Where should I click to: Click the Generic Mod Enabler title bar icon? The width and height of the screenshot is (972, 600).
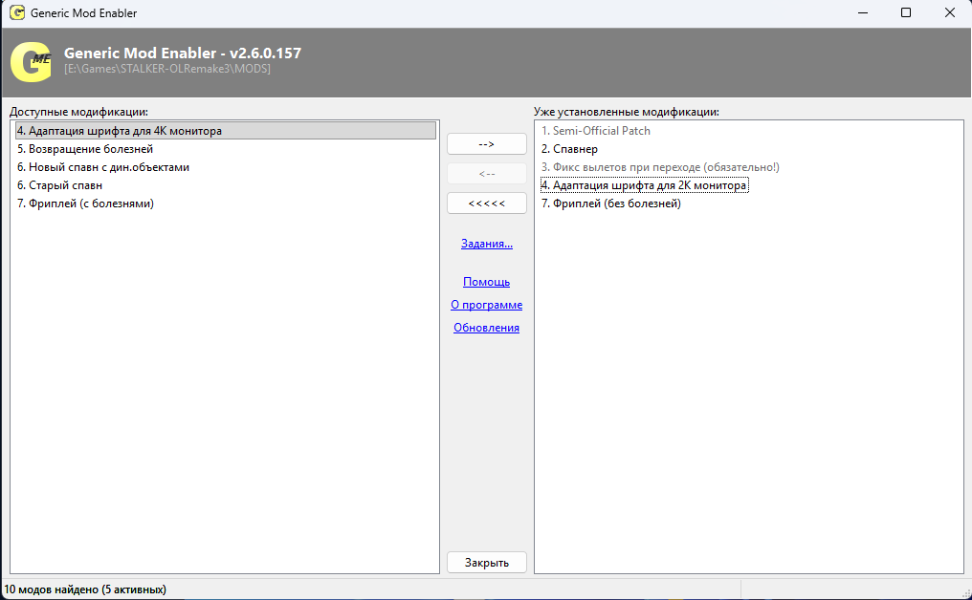(16, 13)
